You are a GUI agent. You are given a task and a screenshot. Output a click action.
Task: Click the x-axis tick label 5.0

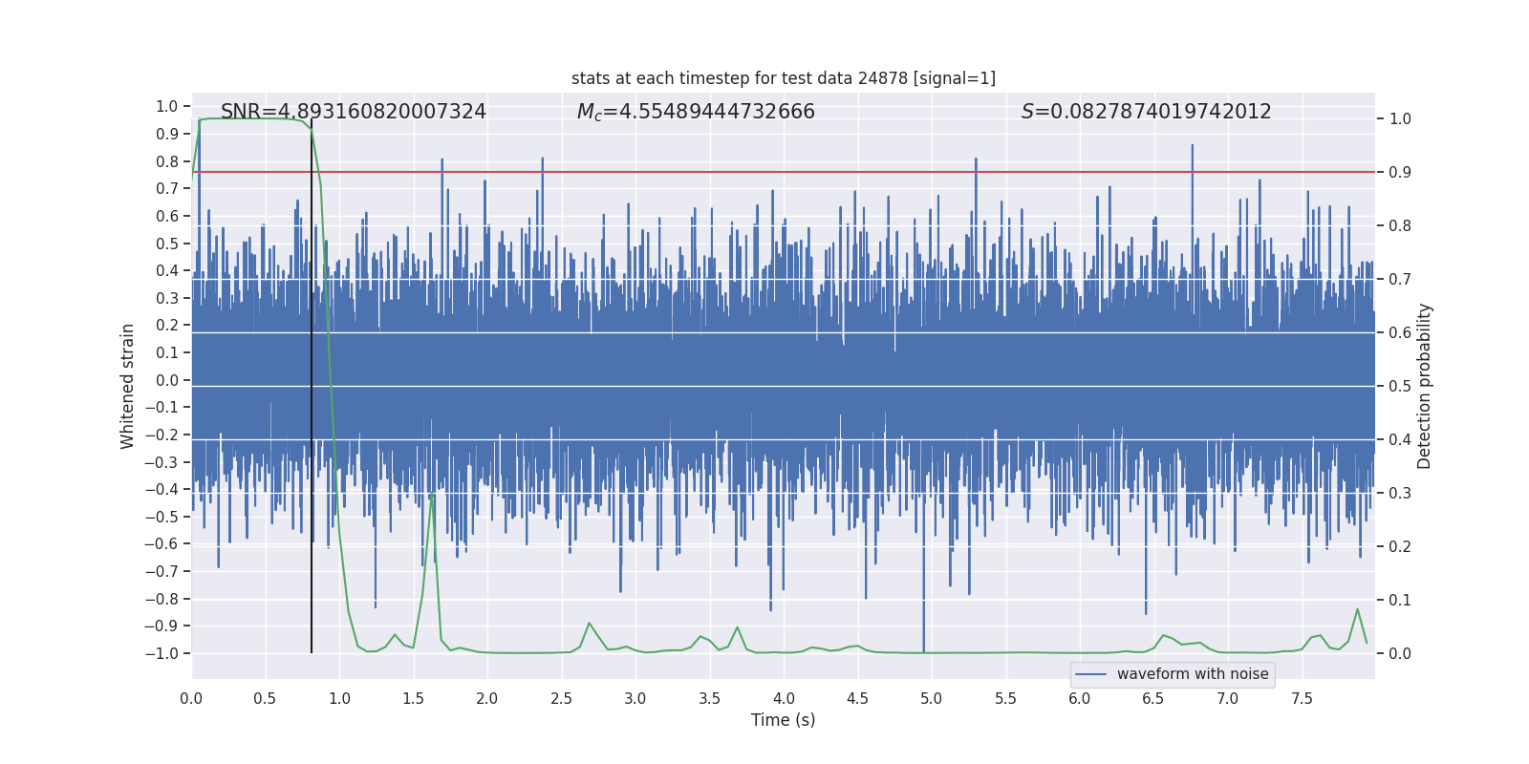tap(931, 699)
